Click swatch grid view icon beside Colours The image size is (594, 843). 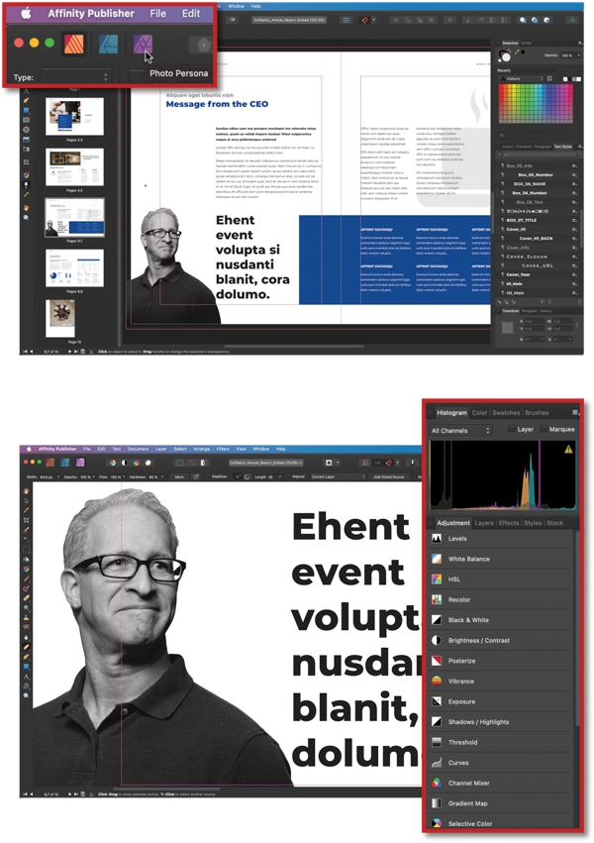pyautogui.click(x=550, y=79)
